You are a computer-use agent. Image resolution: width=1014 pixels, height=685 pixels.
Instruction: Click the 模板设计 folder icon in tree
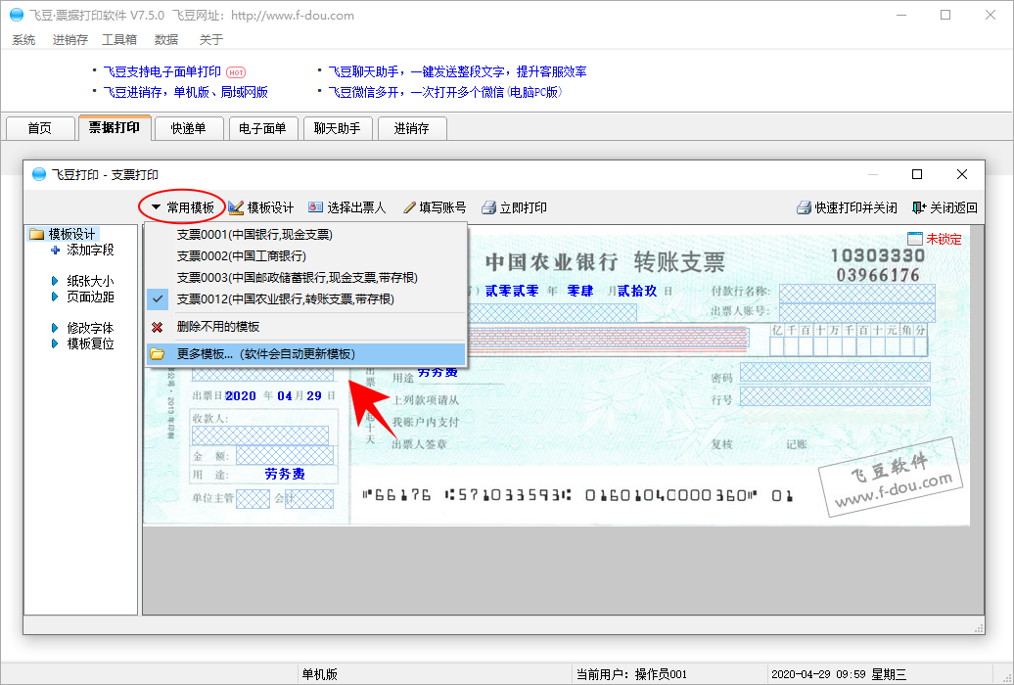pyautogui.click(x=37, y=234)
